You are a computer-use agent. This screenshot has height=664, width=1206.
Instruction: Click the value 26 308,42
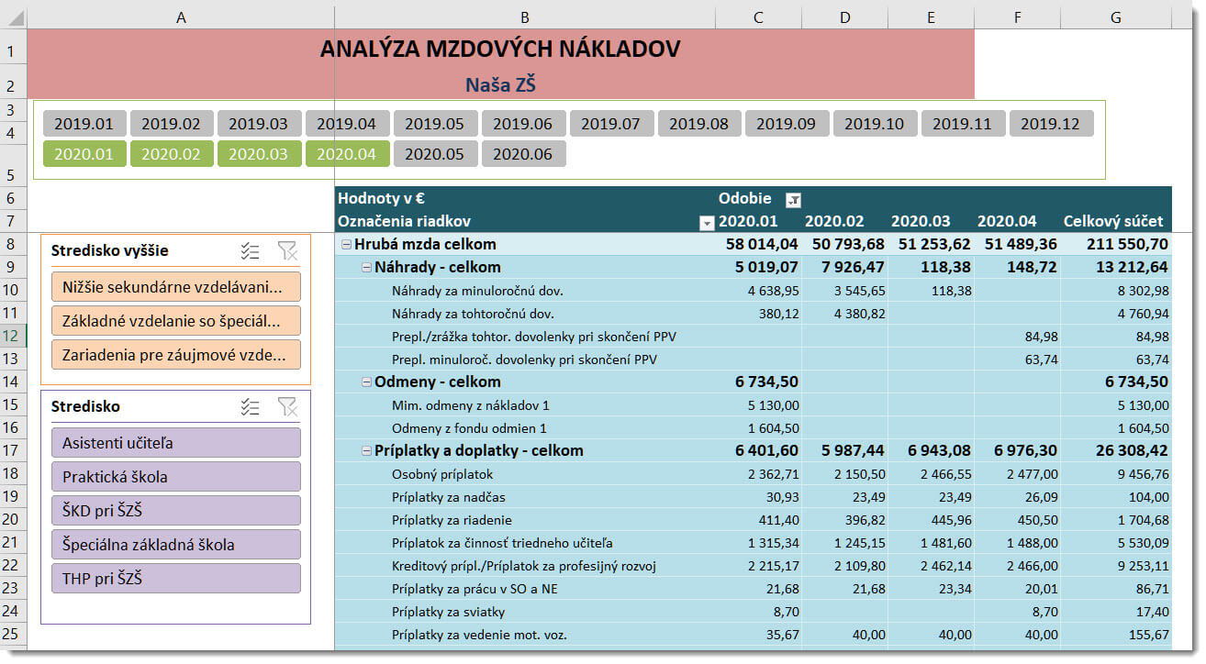pyautogui.click(x=1132, y=451)
